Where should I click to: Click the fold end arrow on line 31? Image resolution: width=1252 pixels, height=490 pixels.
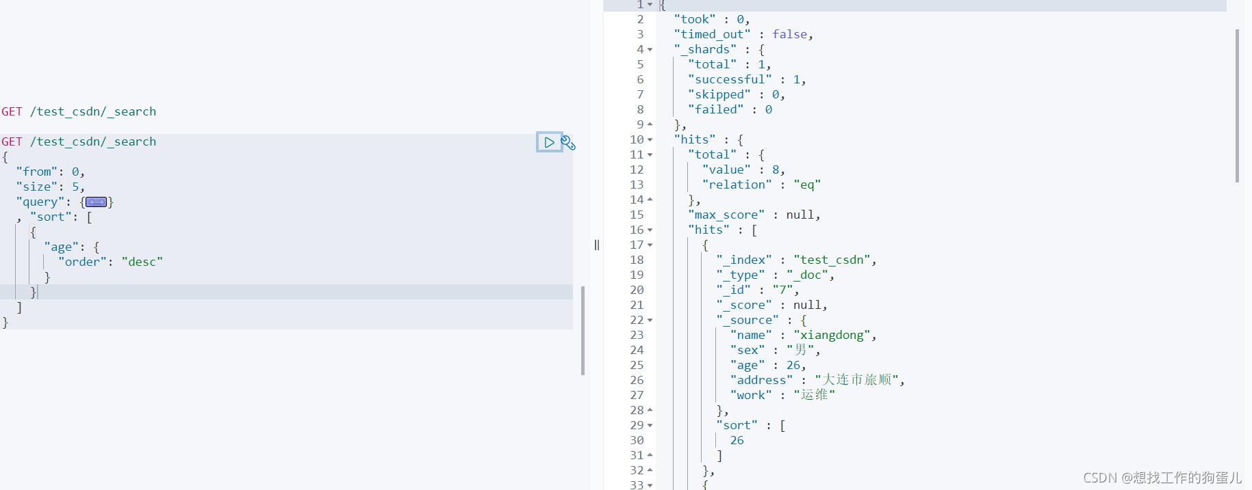(650, 455)
